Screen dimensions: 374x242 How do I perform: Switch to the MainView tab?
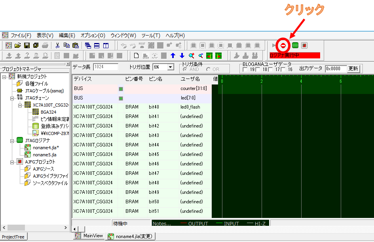pos(89,236)
